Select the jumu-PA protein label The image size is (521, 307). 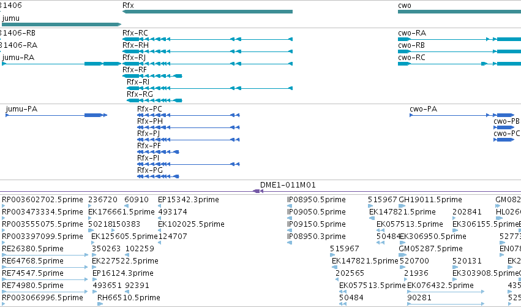[21, 109]
